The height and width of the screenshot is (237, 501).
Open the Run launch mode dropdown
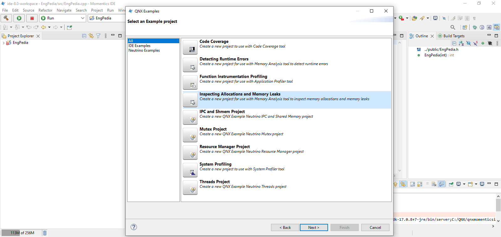(83, 18)
